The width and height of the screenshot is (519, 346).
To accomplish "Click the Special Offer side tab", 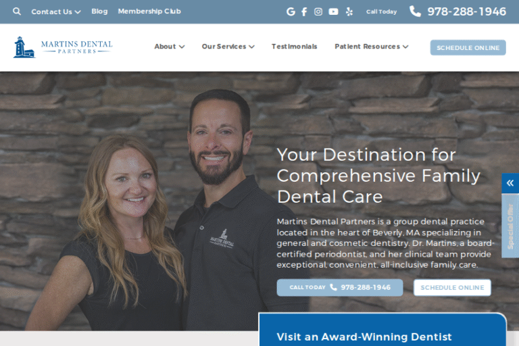I will [510, 226].
